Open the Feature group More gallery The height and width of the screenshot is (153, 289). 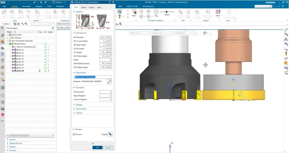[218, 13]
